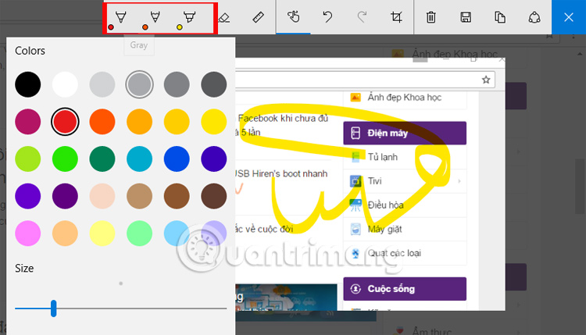Save sketch using floppy disk icon
The image size is (586, 335).
(466, 17)
